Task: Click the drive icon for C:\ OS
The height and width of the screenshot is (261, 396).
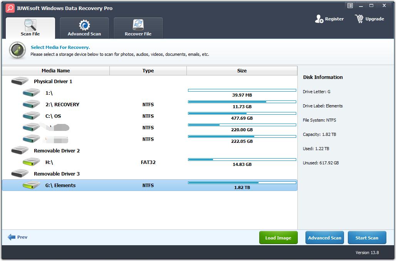Action: [x=31, y=116]
